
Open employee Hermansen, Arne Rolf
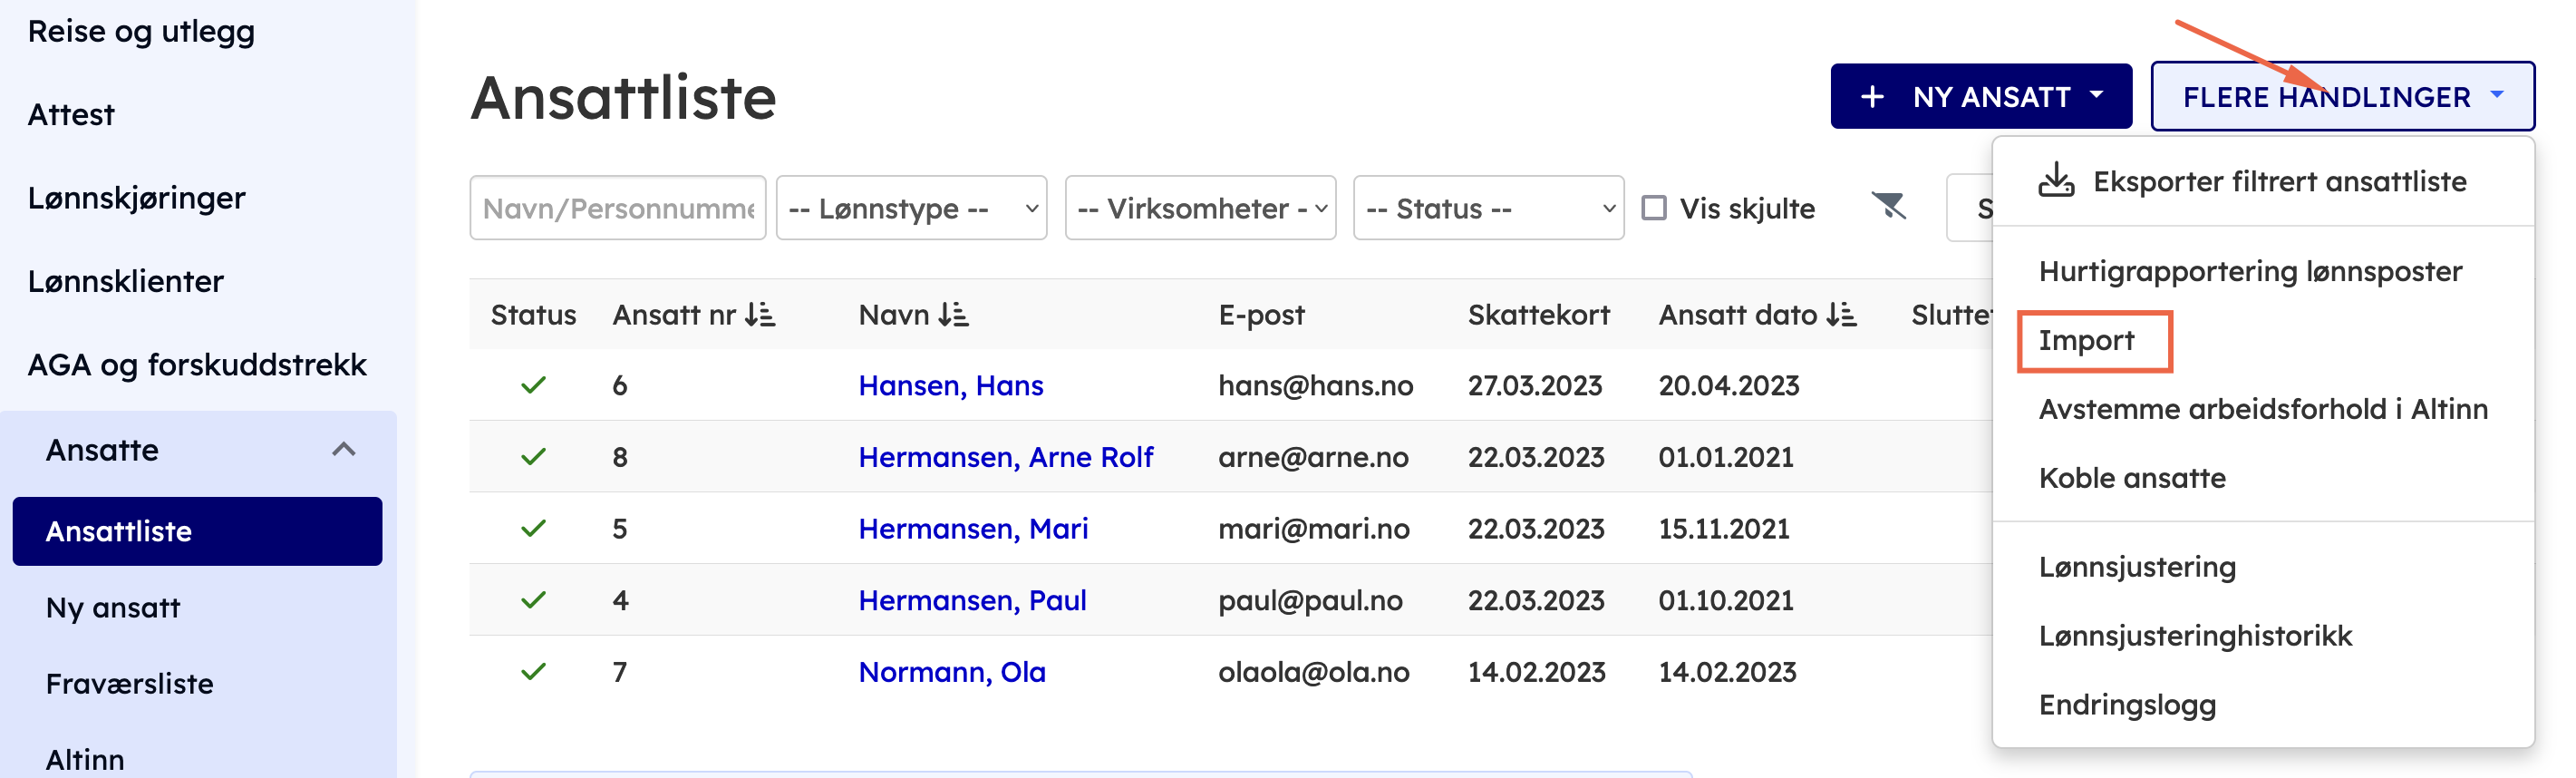click(1005, 457)
